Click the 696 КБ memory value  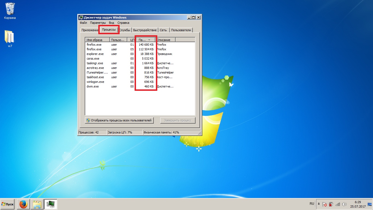point(150,82)
